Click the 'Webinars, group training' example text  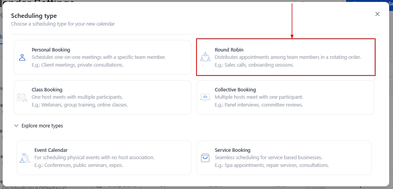79,105
